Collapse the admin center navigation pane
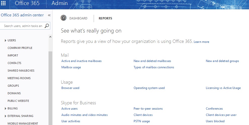This screenshot has height=125, width=249. tap(49, 15)
